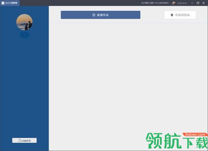
Task: Click the 切换账号 switch account button
Action: point(24,140)
